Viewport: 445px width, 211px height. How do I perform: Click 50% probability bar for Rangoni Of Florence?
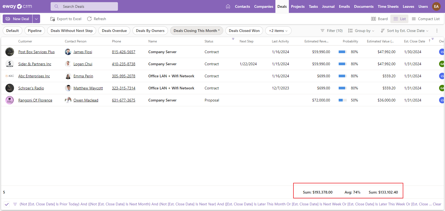[342, 100]
